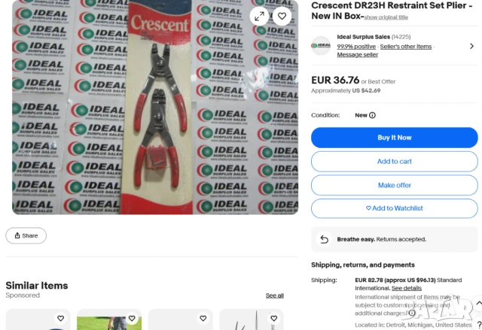
Task: Tap the heart icon on main photo
Action: point(282,17)
